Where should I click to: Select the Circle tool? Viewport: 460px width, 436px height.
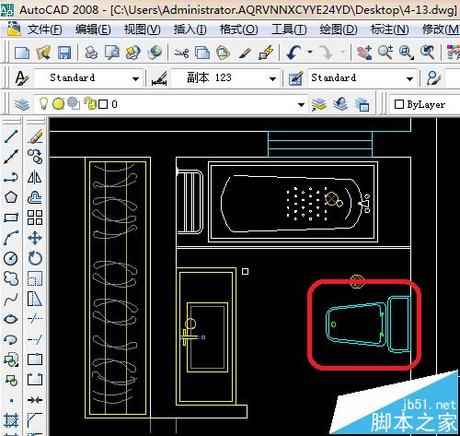pyautogui.click(x=11, y=258)
